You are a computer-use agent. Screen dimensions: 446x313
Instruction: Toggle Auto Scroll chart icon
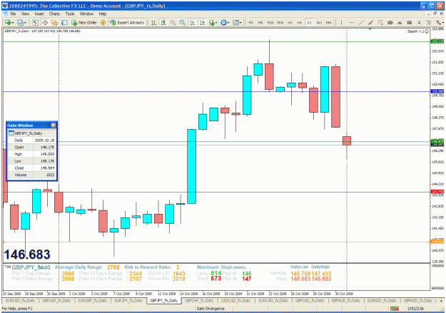click(193, 22)
